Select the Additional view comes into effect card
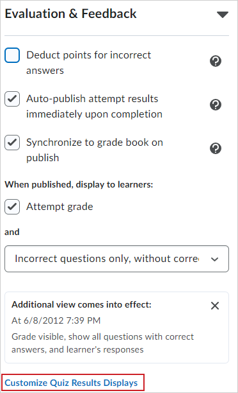This screenshot has height=393, width=238. pyautogui.click(x=116, y=327)
